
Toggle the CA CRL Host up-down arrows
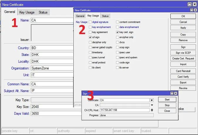click(152, 110)
